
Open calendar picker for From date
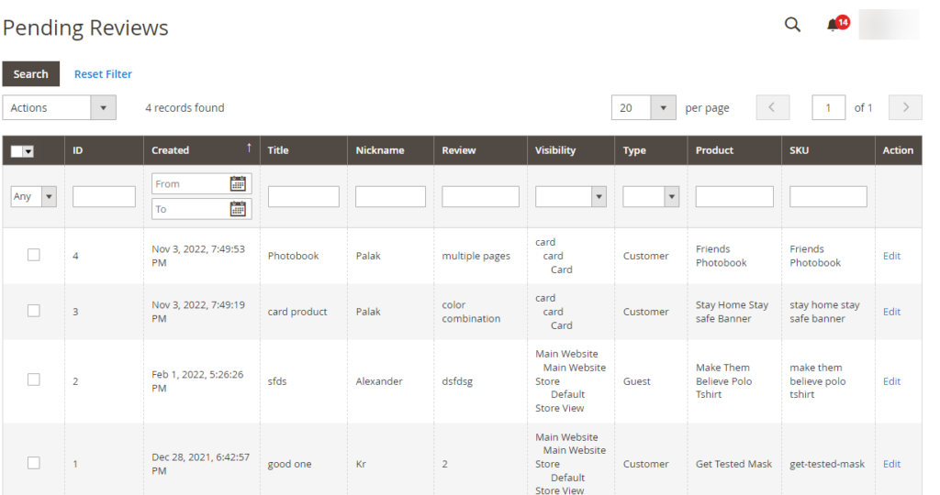(238, 183)
